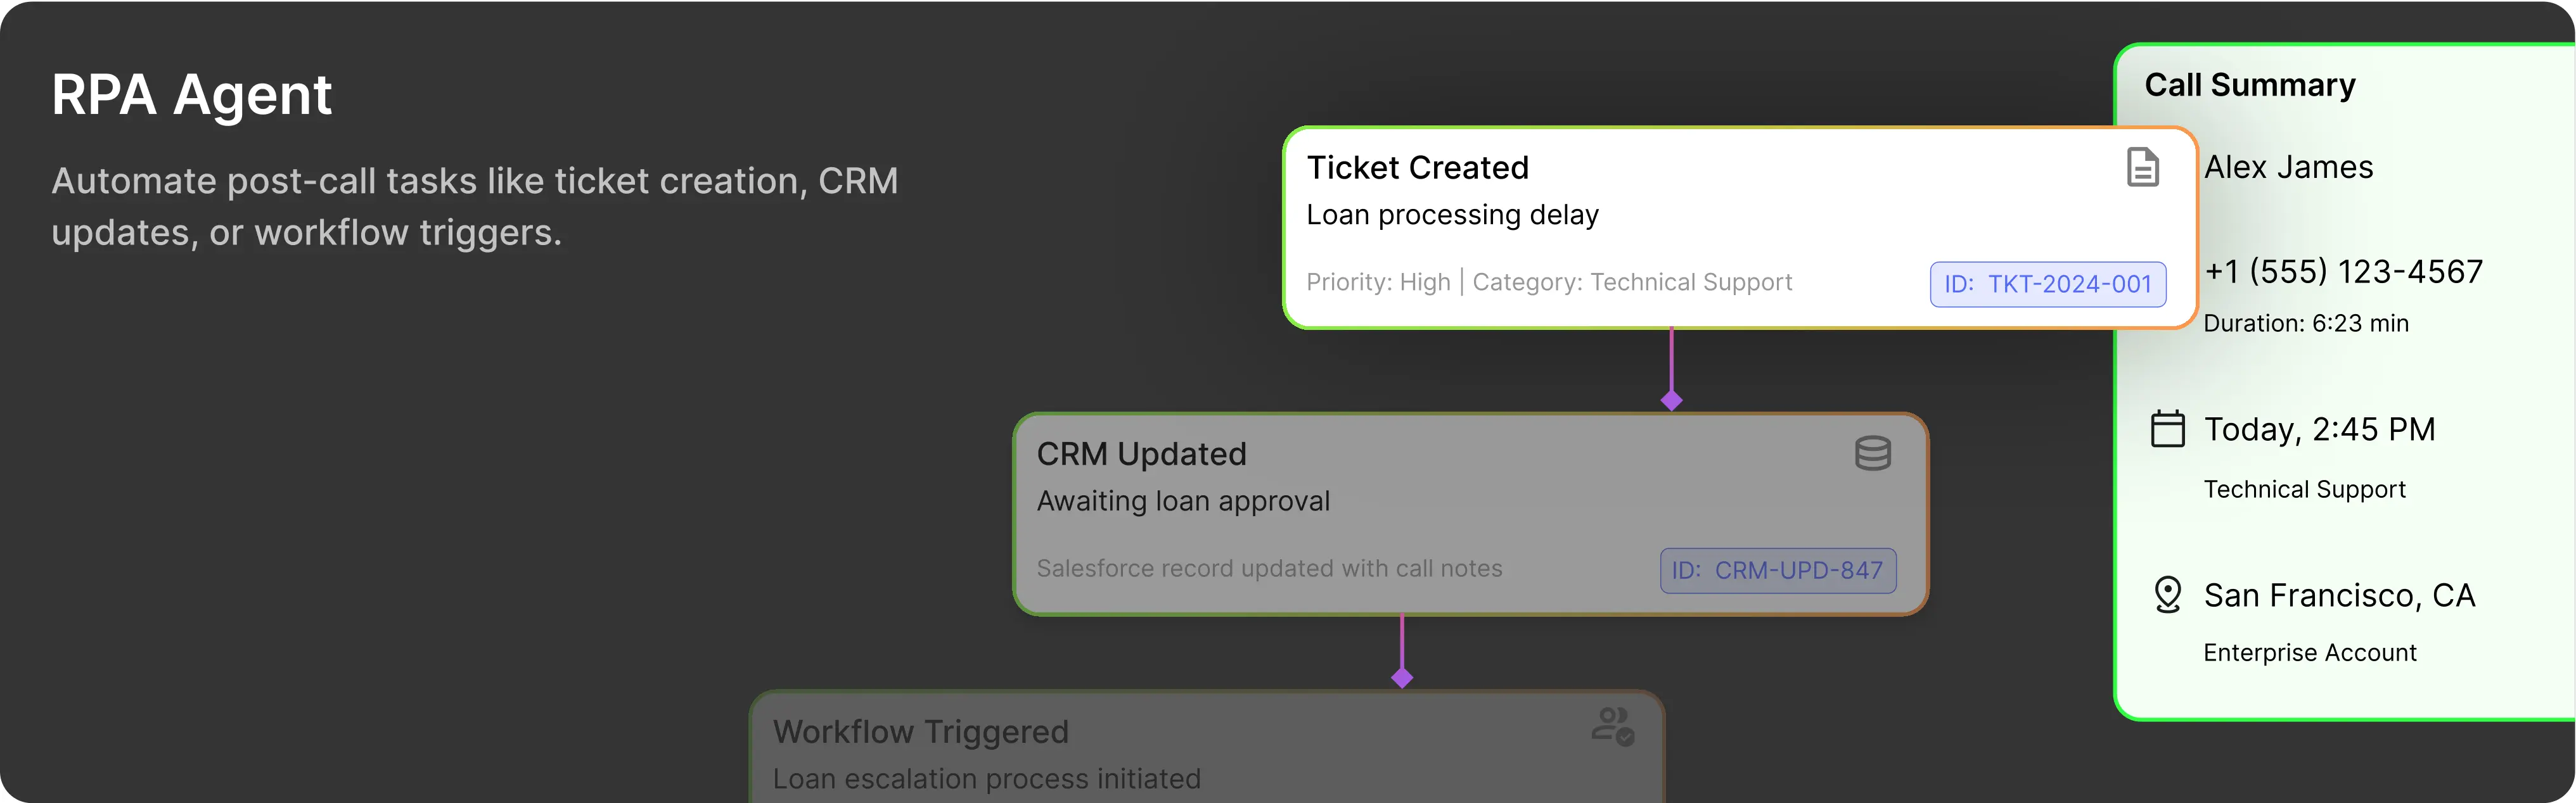Click the phone number +1 (555) 123-4567

pyautogui.click(x=2343, y=272)
